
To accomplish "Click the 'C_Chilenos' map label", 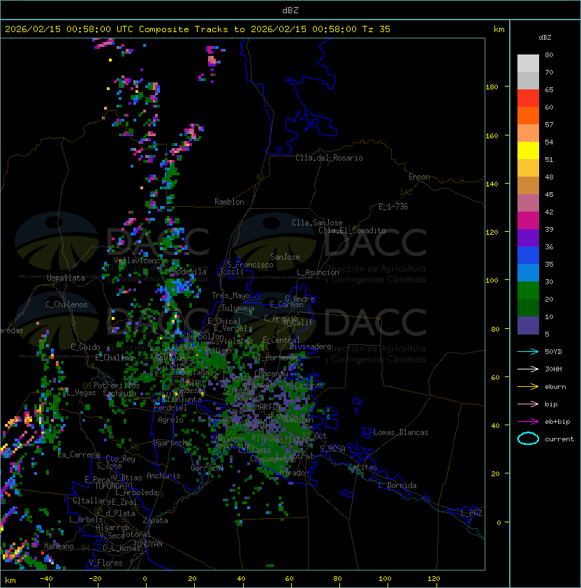I will click(x=66, y=304).
